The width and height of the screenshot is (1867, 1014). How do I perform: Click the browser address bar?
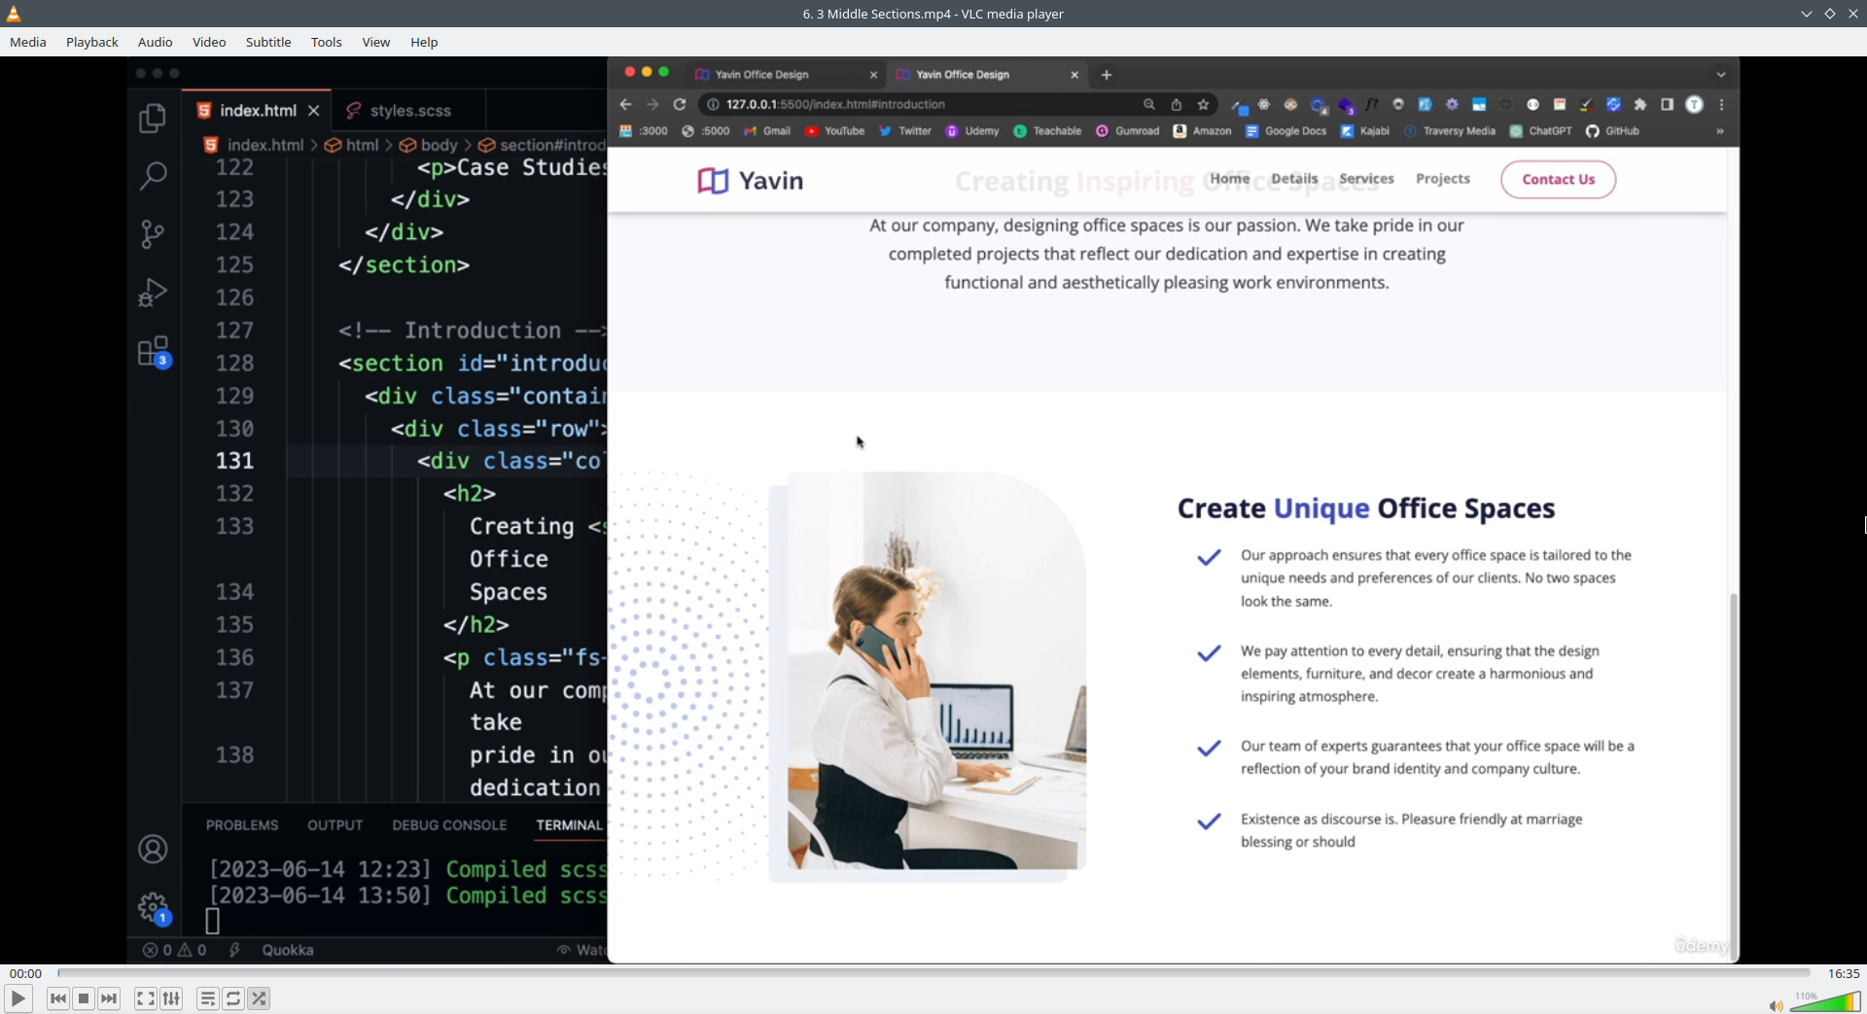(924, 104)
